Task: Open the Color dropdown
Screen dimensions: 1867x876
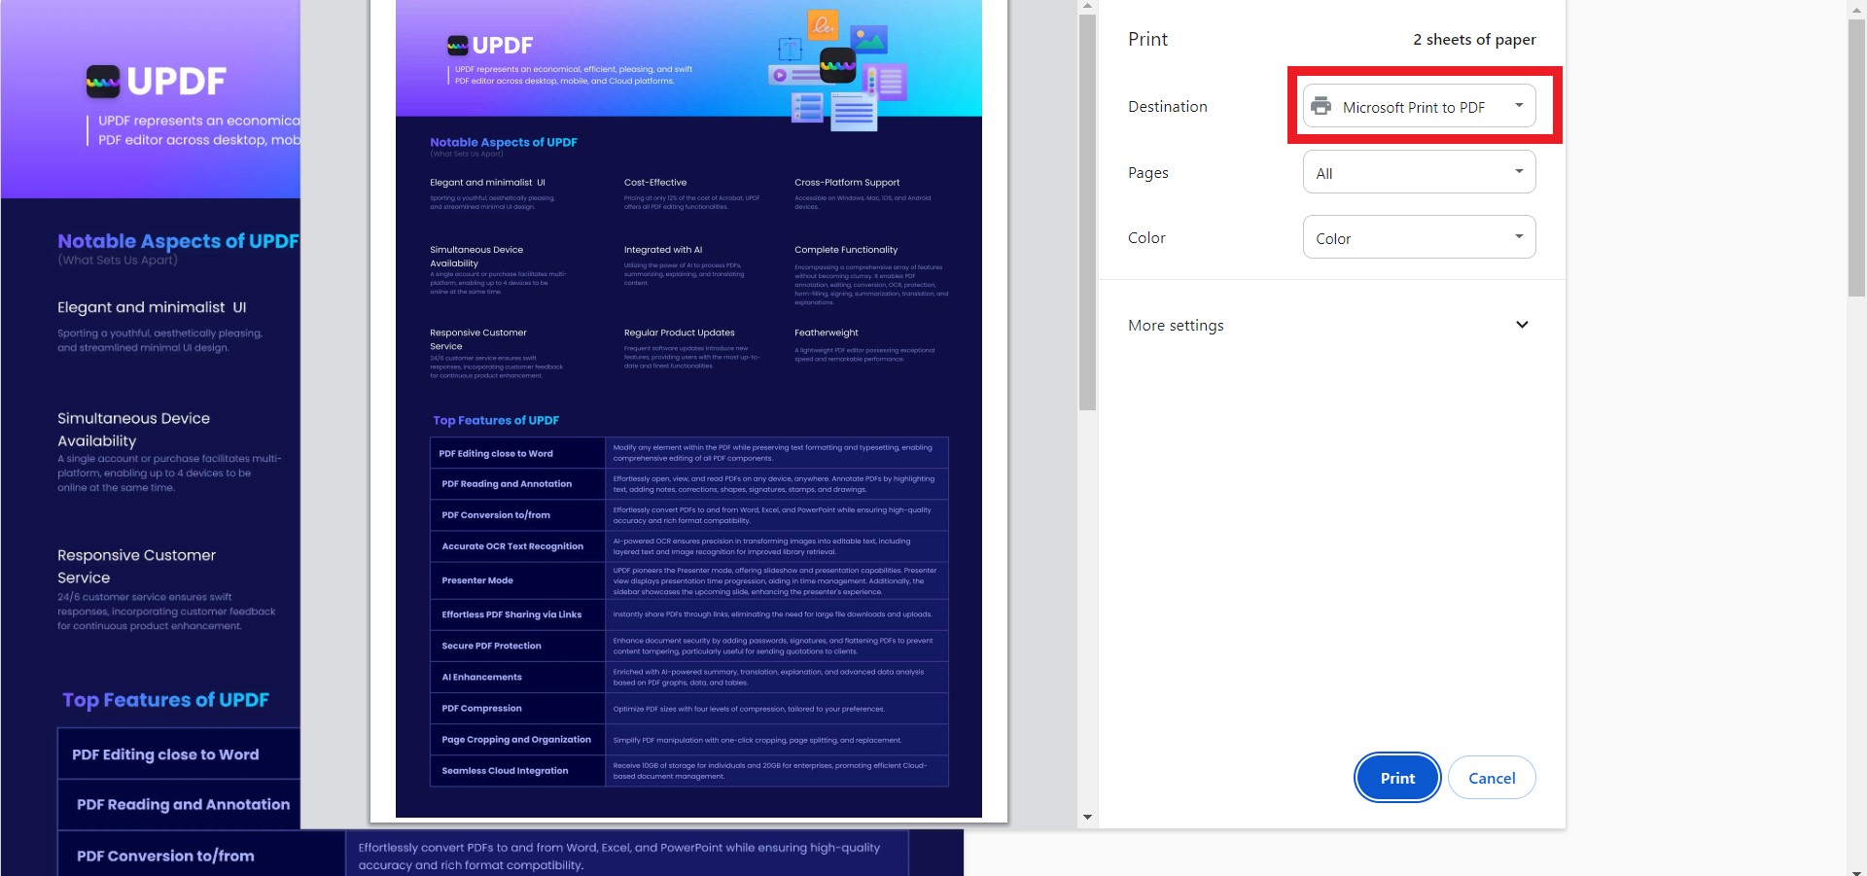Action: (1419, 236)
